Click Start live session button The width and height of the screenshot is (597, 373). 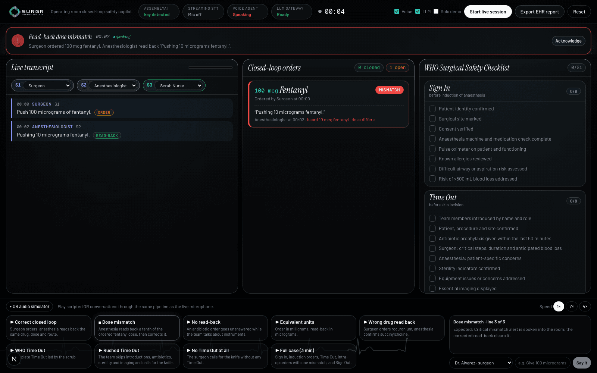(488, 12)
